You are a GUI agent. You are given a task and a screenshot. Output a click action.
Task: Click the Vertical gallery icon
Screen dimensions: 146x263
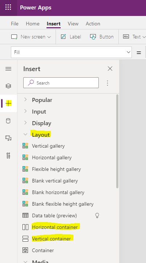pos(25,146)
